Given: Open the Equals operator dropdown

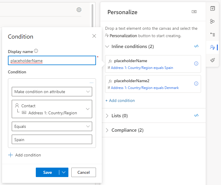Looking at the screenshot, I should point(52,126).
